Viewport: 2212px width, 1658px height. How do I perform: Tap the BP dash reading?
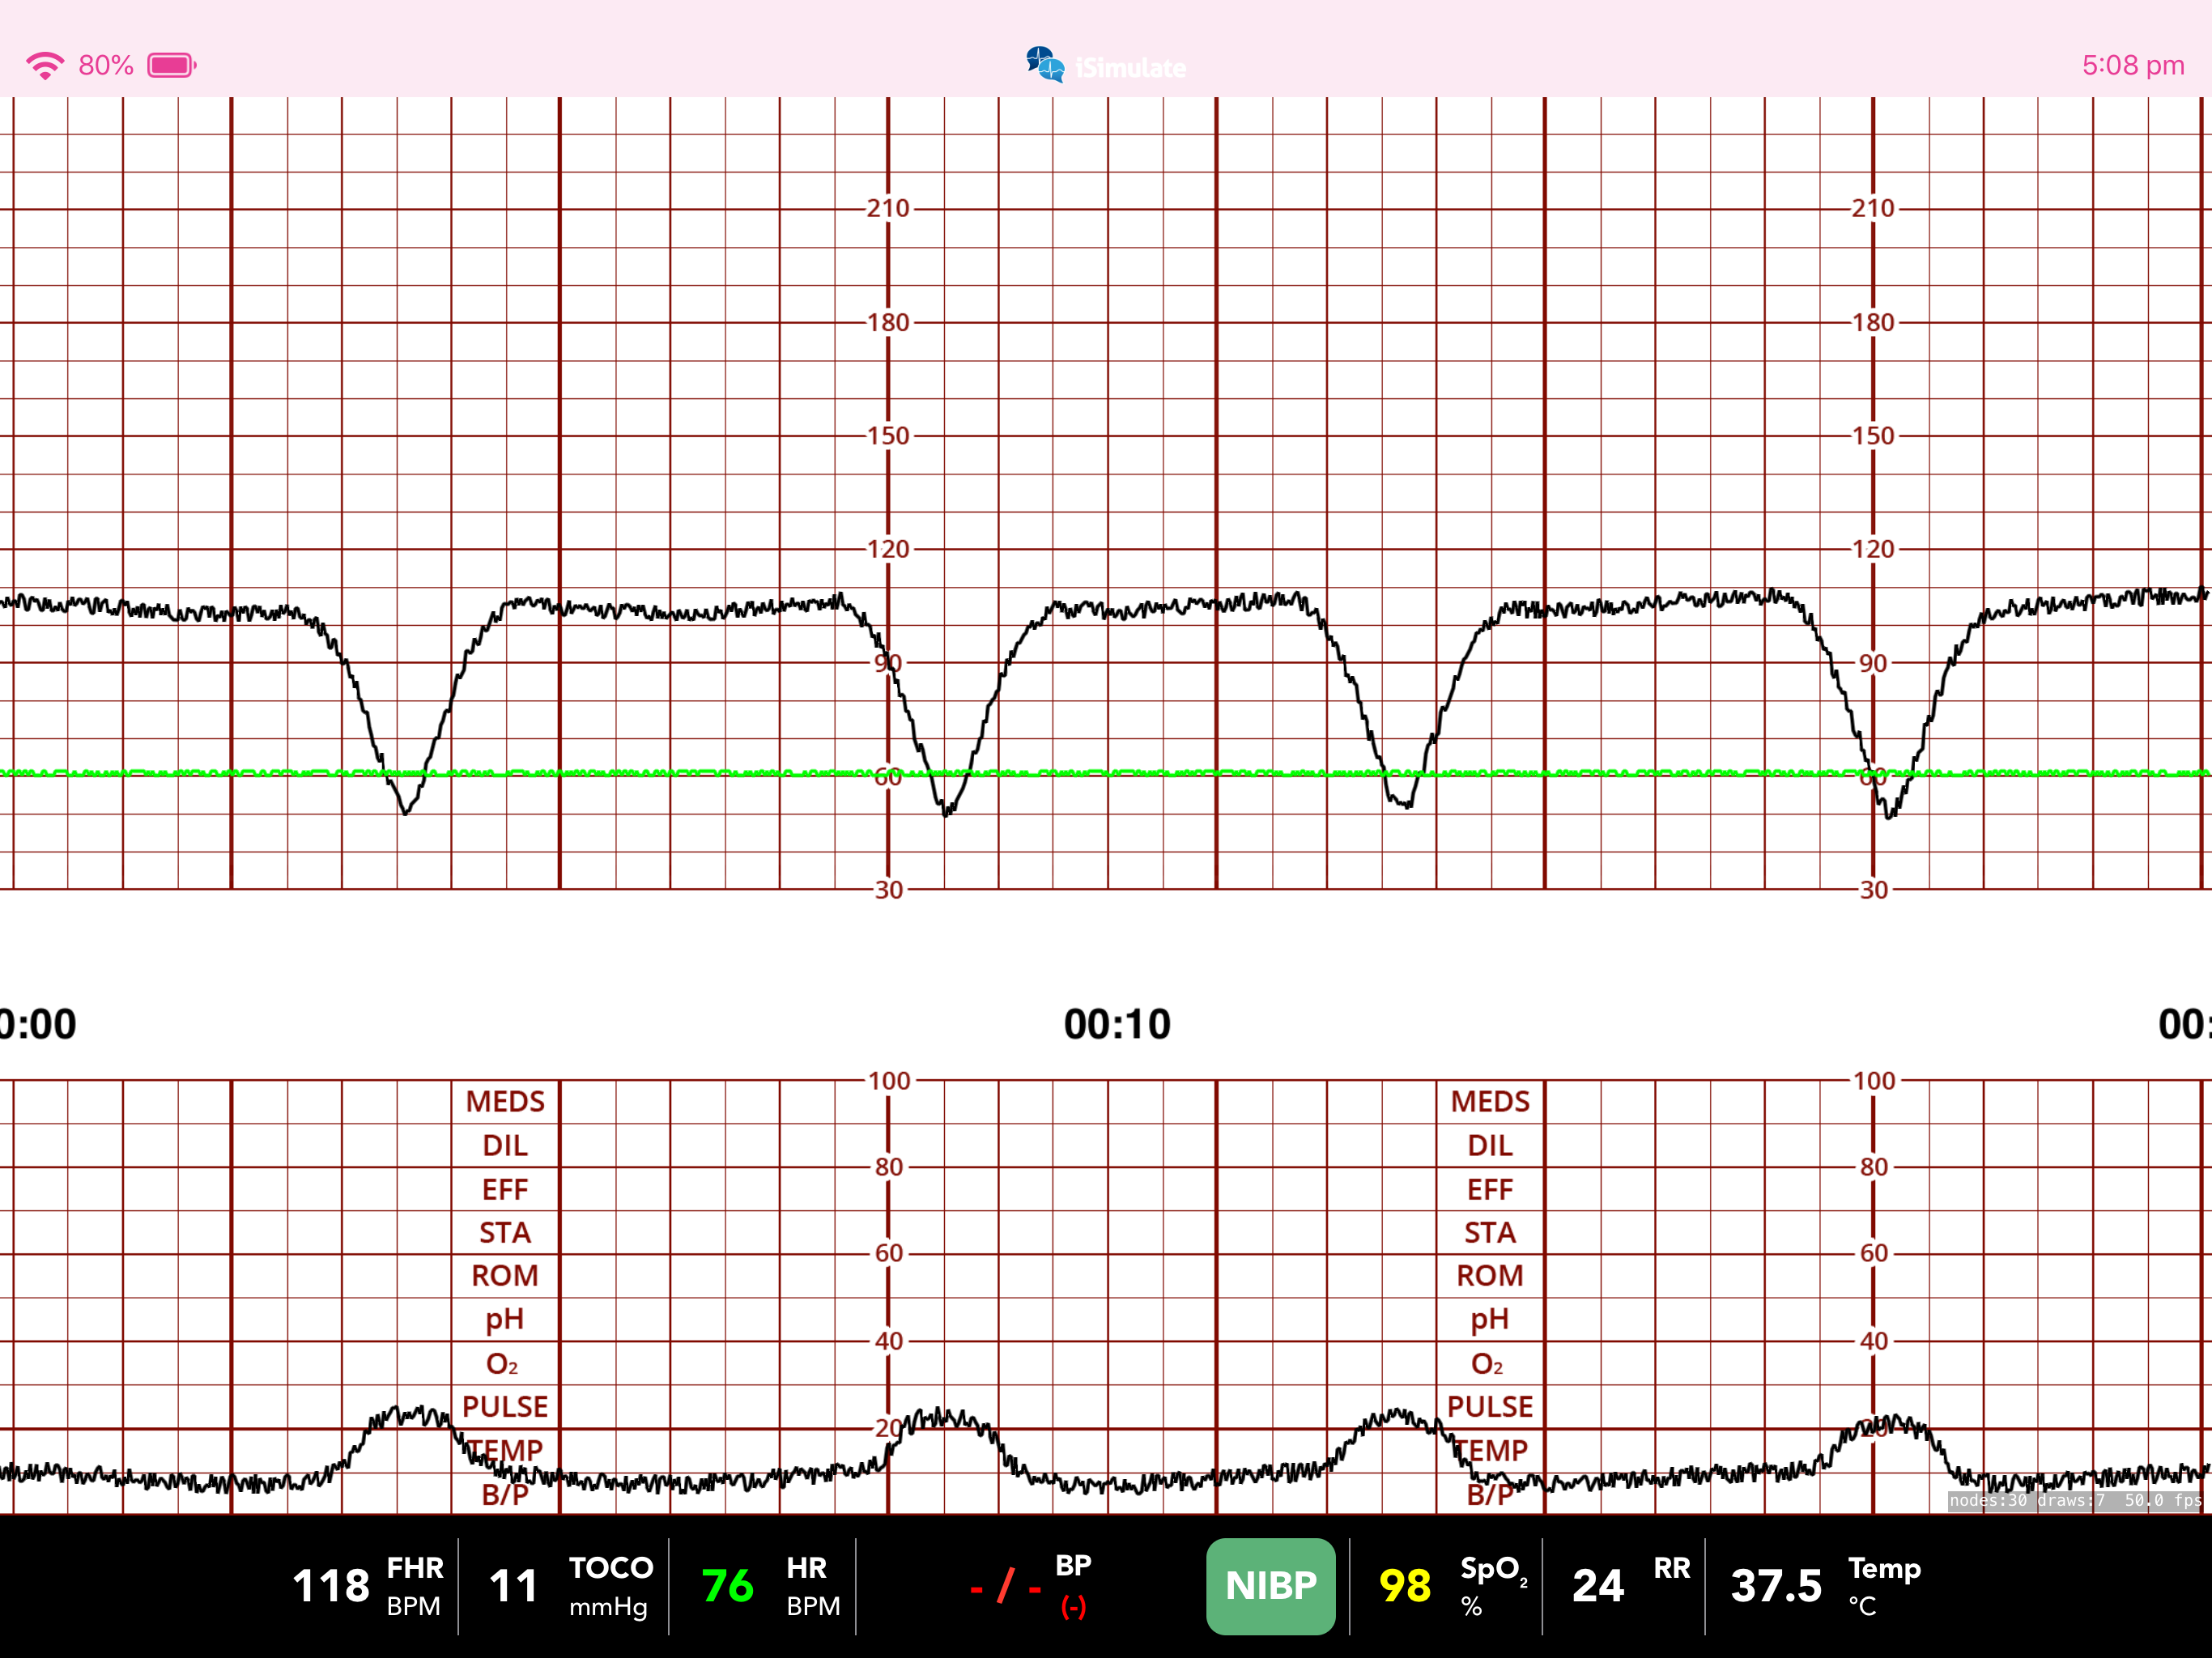click(x=1006, y=1586)
